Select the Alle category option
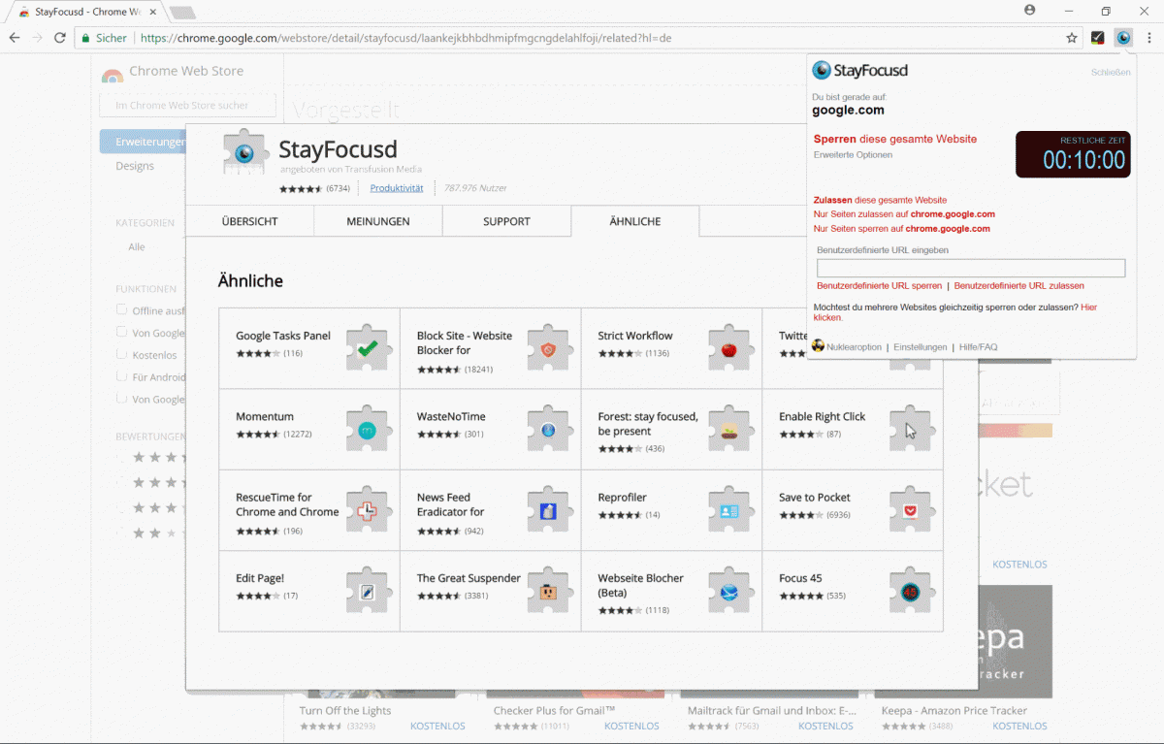The image size is (1164, 744). click(x=137, y=247)
